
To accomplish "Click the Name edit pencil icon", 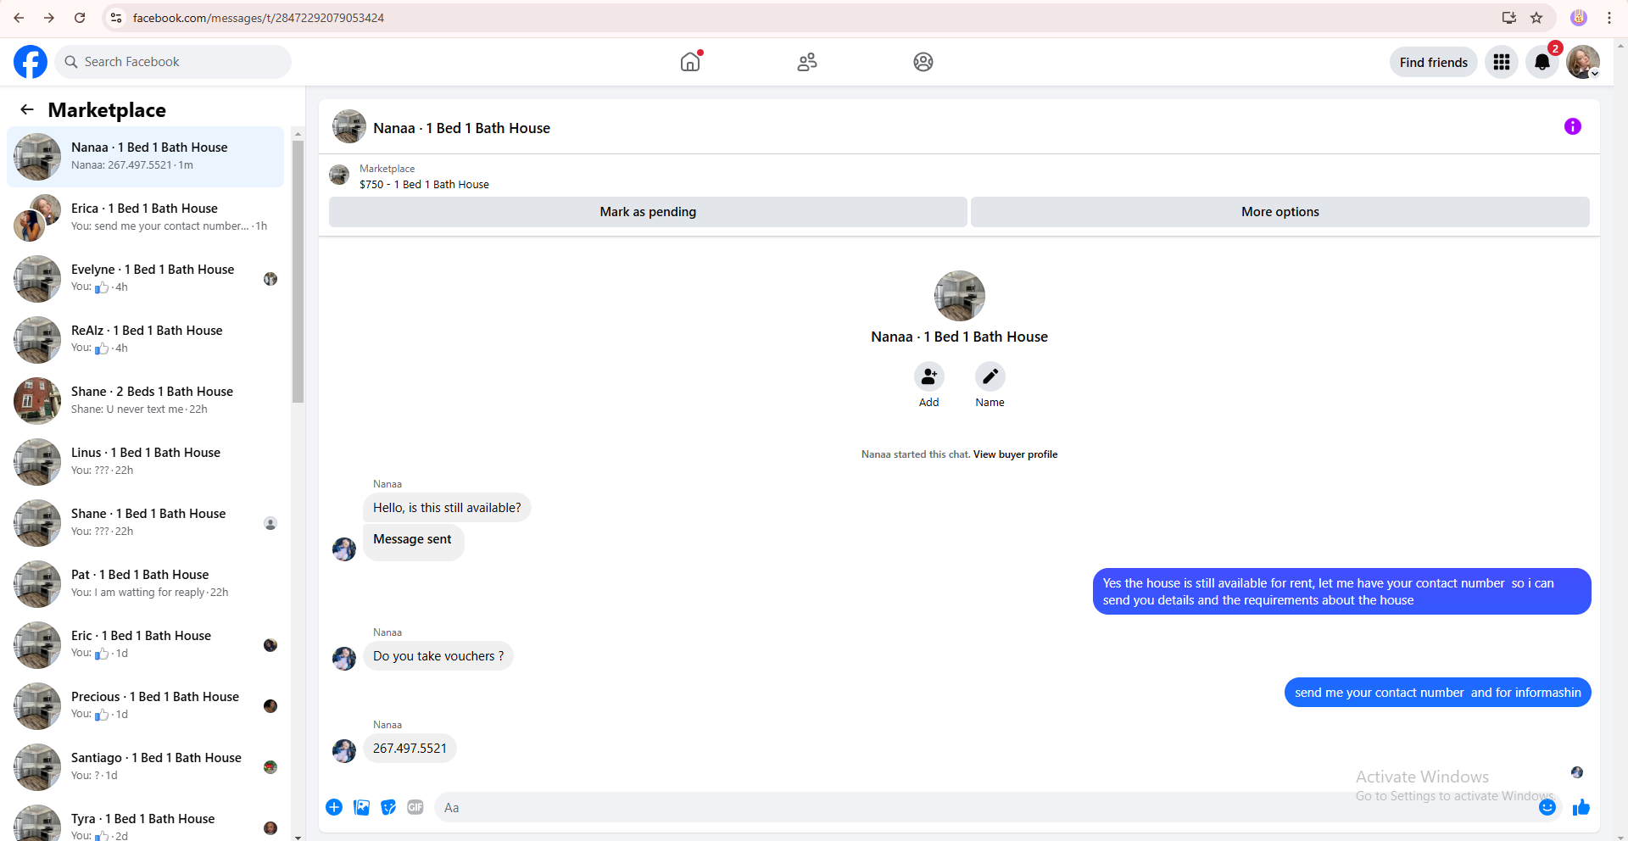I will [990, 376].
